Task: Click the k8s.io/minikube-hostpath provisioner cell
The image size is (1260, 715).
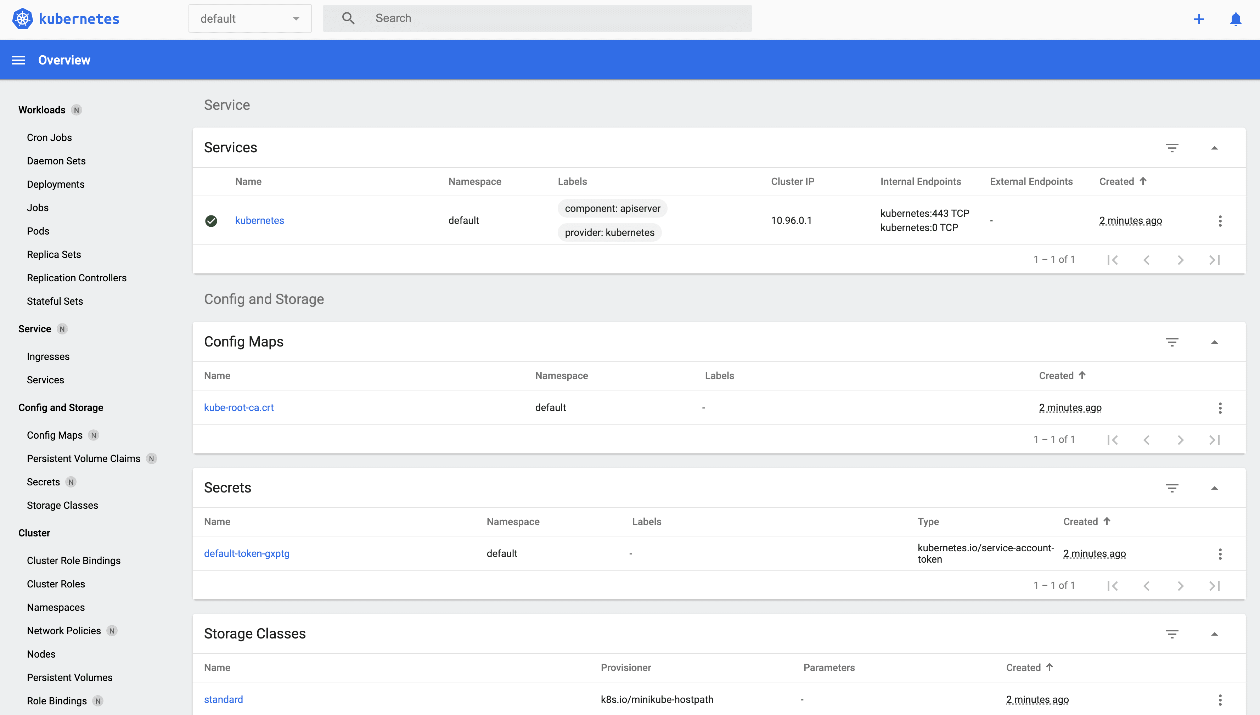Action: [x=657, y=699]
